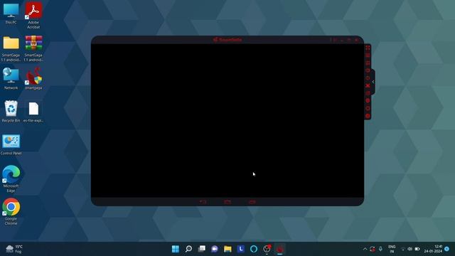Select the es-file-expl file on desktop
This screenshot has width=455, height=256.
33,112
